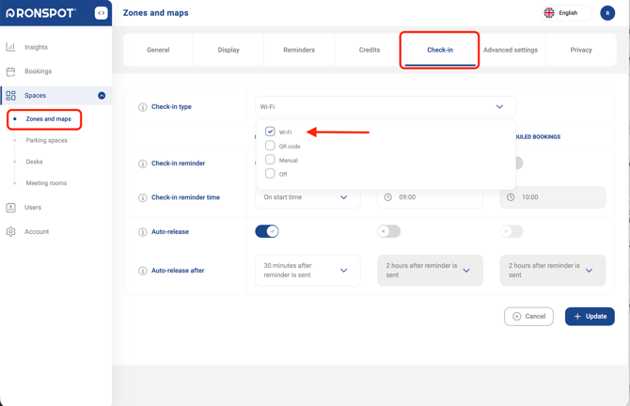Uncheck the Wi-Fi checkbox
The height and width of the screenshot is (406, 630).
tap(270, 132)
